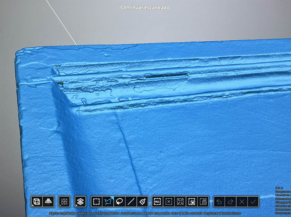
Task: Click 'Mayús+Izquierda: seleccionar' hint text
Action: 72,213
